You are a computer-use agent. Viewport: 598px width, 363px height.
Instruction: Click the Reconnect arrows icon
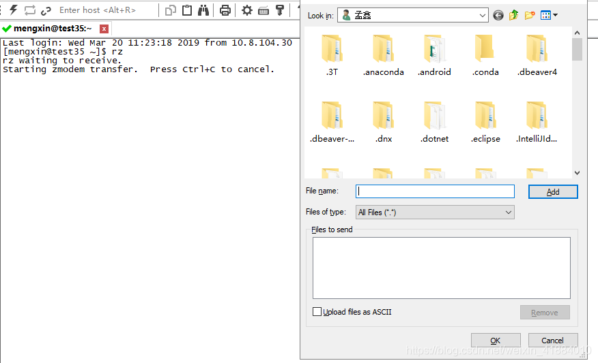tap(30, 10)
